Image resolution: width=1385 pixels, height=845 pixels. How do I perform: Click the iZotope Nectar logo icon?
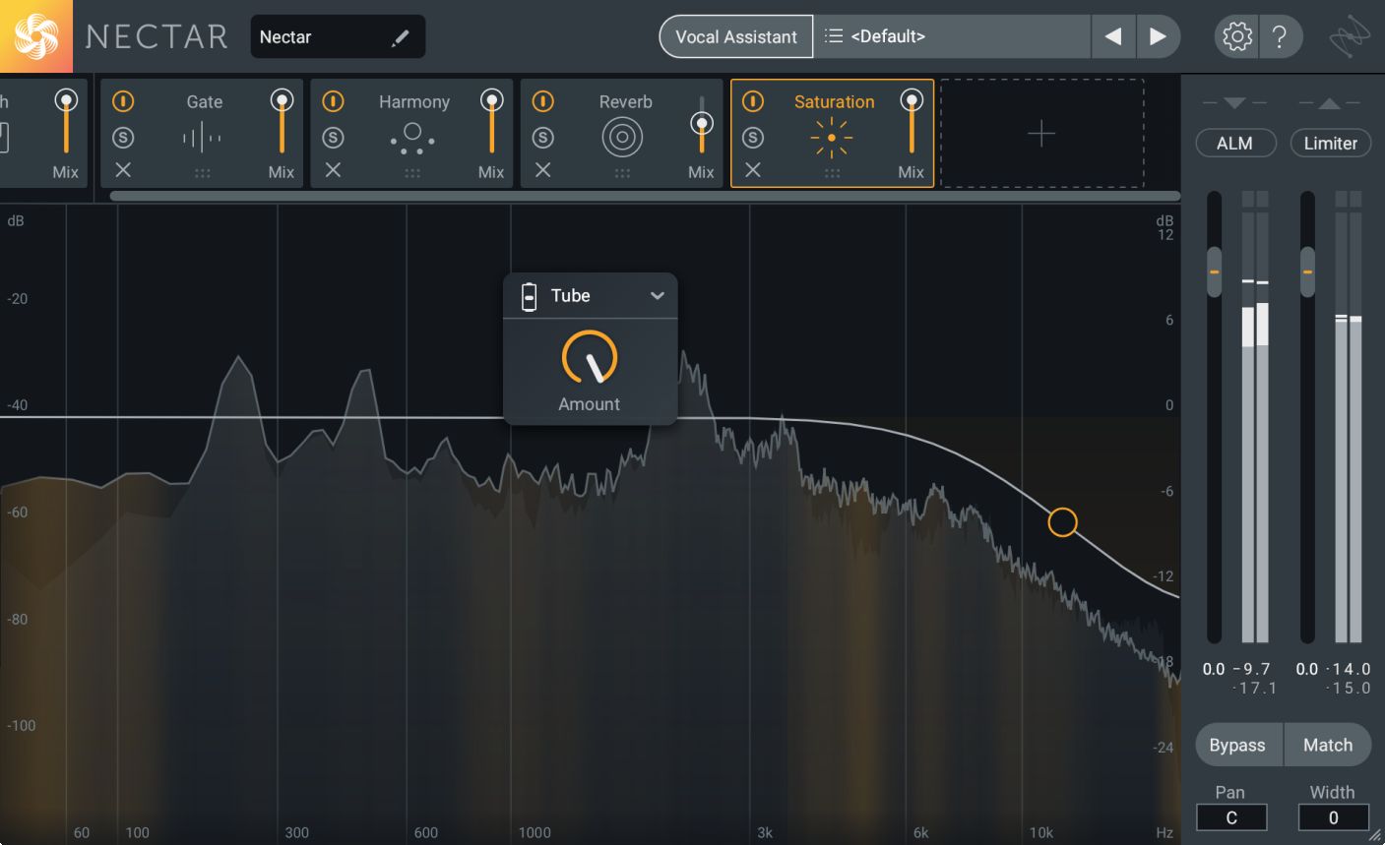[35, 36]
